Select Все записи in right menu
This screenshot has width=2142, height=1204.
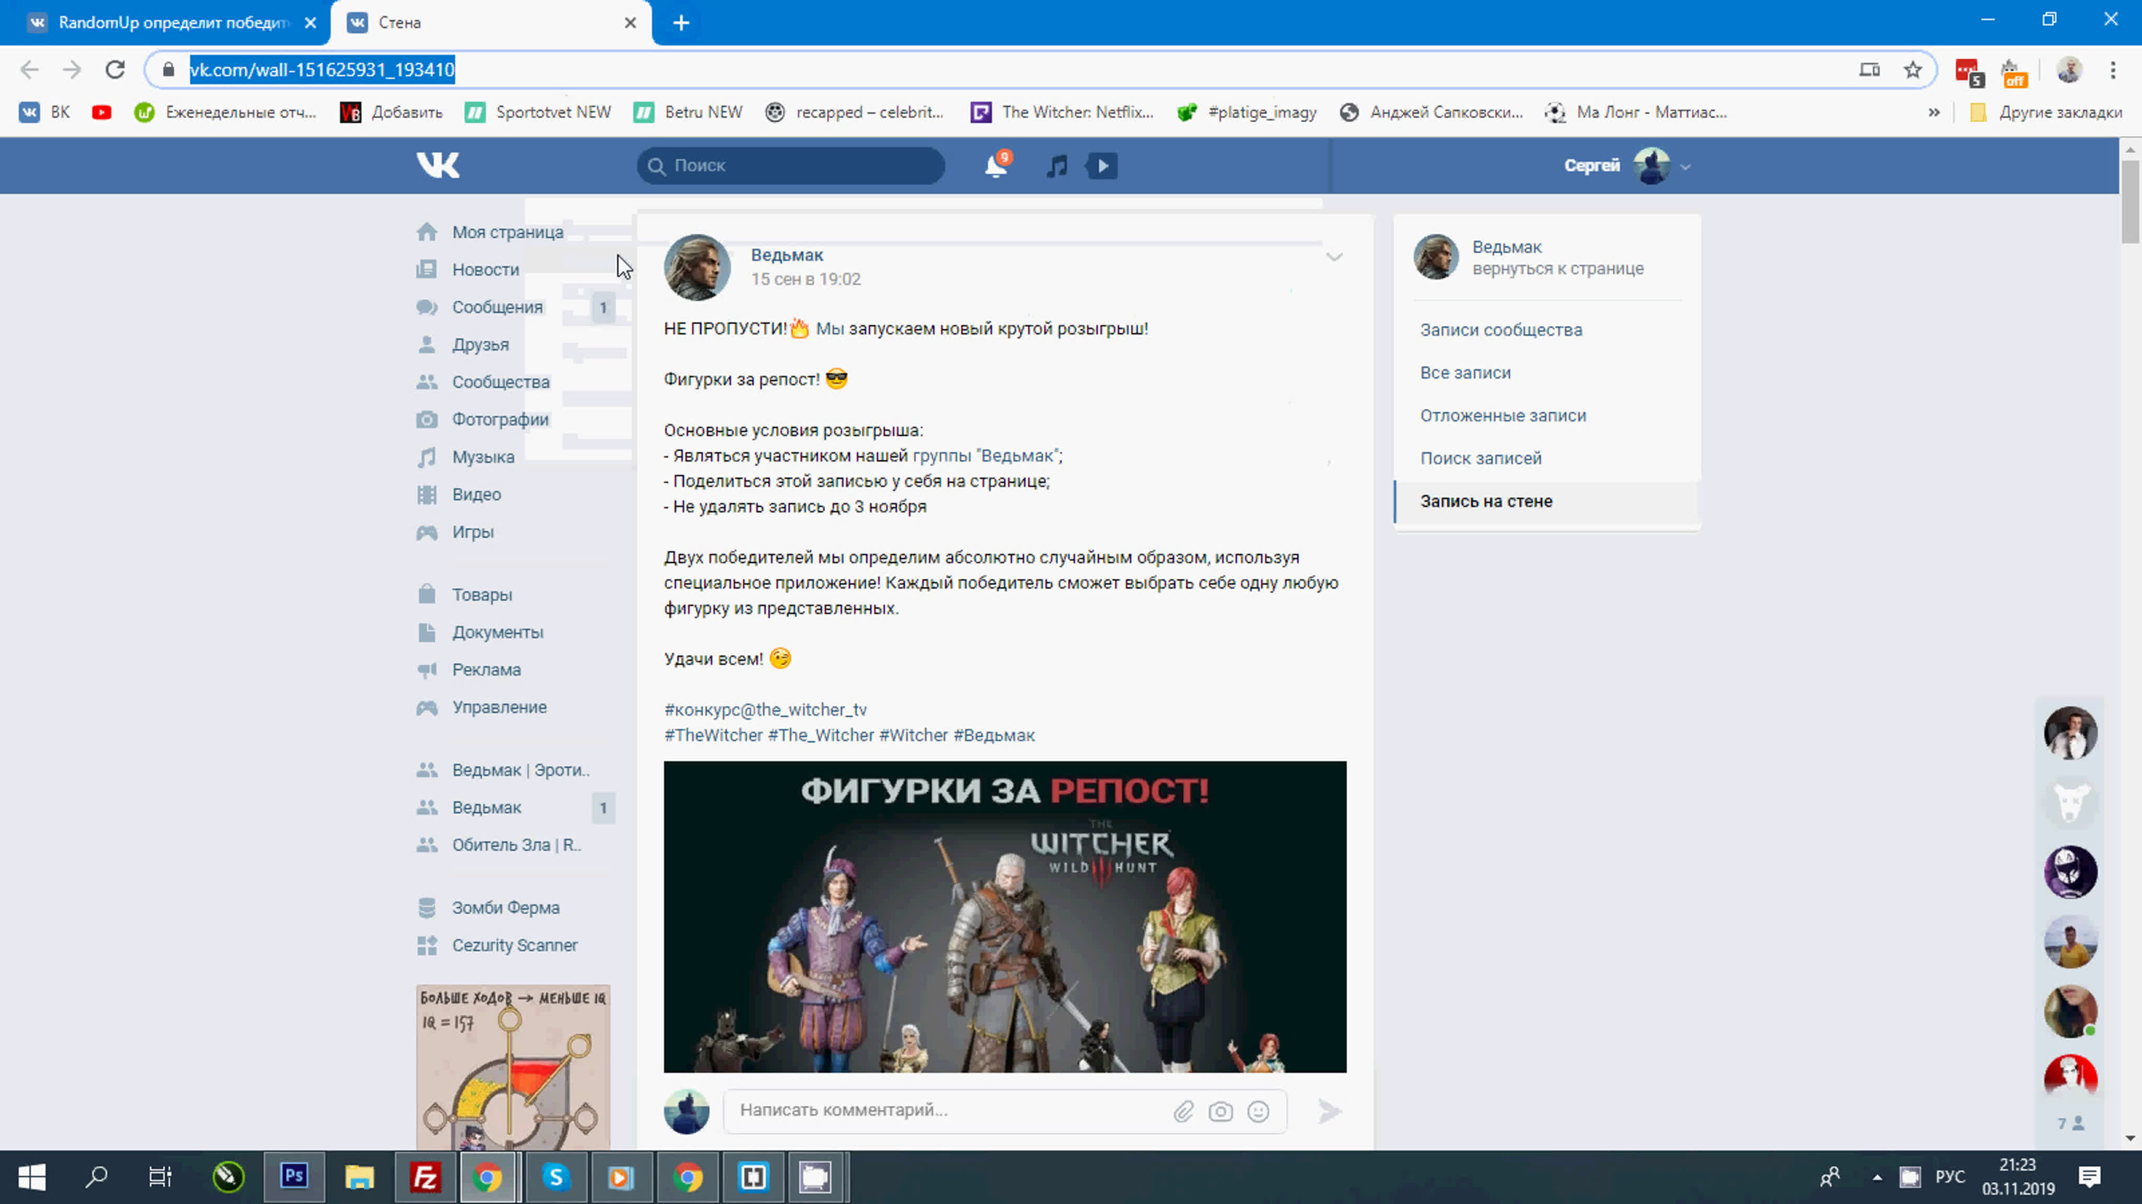point(1465,373)
